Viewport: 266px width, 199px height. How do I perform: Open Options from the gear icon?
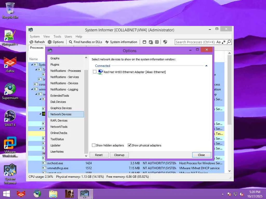click(50, 42)
